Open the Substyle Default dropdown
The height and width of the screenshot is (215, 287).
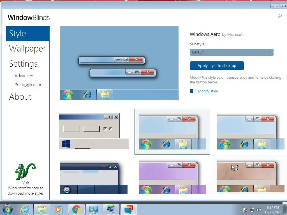232,52
